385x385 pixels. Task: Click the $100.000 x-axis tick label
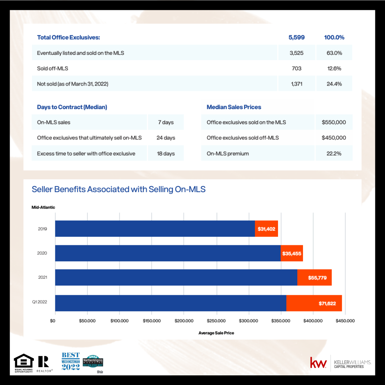pyautogui.click(x=119, y=321)
